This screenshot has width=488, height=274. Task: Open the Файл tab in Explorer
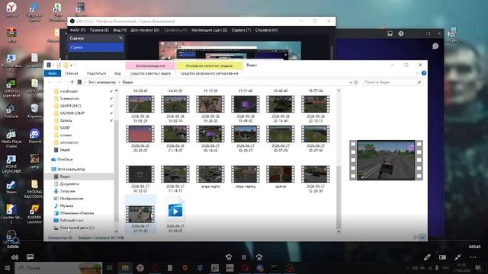pyautogui.click(x=53, y=73)
